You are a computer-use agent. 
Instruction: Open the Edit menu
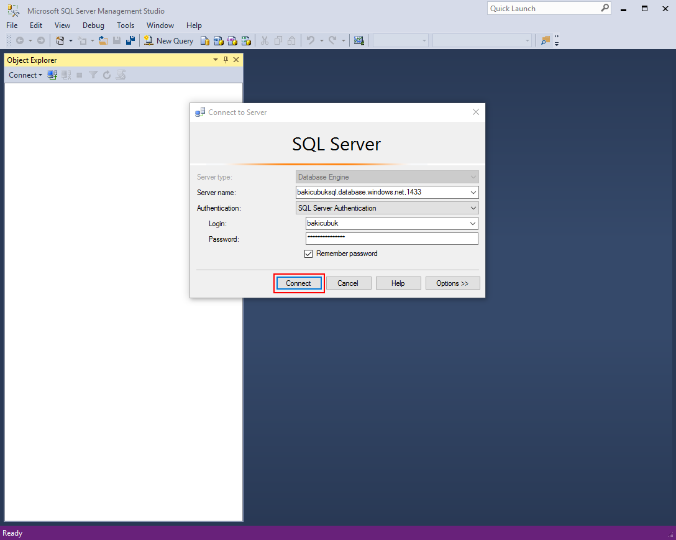36,25
